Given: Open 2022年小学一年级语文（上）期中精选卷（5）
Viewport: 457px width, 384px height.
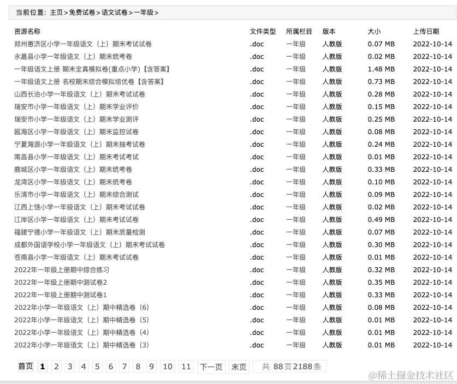Looking at the screenshot, I should click(82, 320).
